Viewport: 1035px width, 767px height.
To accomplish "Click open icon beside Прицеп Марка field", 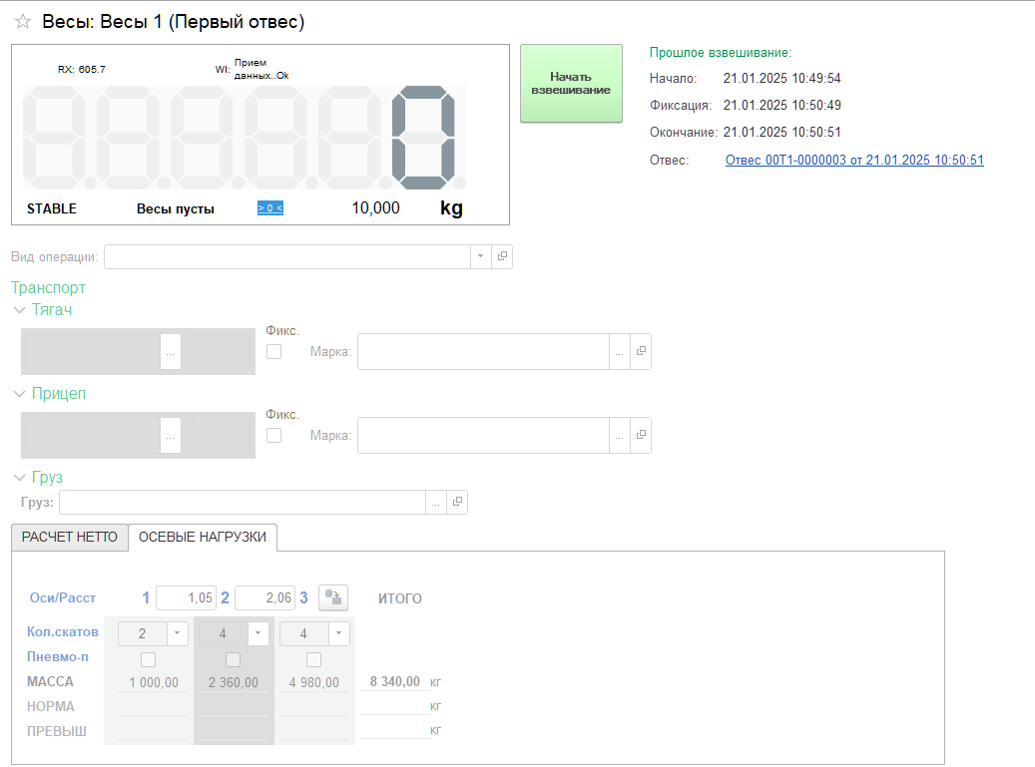I will [x=641, y=435].
